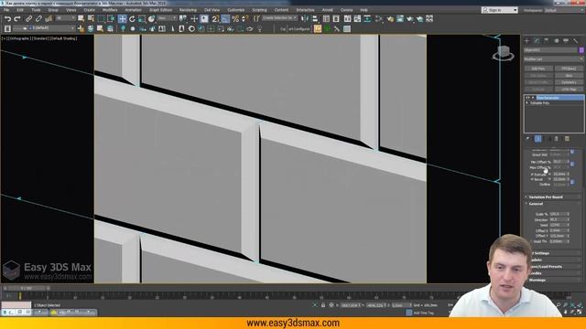Toggle Show End Result button under stack

[537, 139]
